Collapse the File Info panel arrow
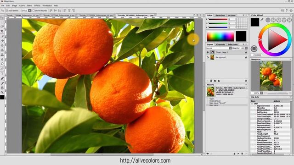The image size is (294, 165). point(290,97)
